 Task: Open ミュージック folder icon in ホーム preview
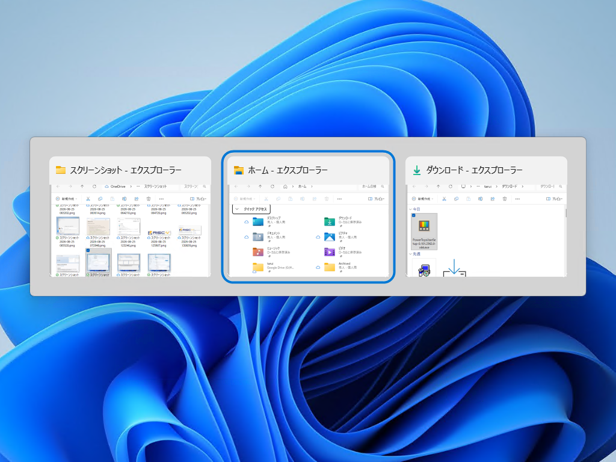(x=258, y=252)
